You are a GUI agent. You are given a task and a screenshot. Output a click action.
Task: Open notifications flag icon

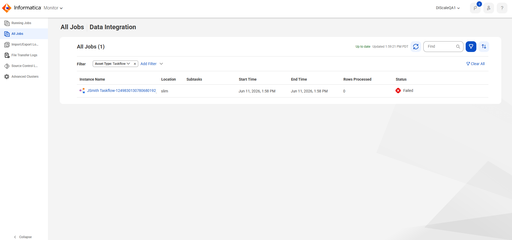[475, 8]
